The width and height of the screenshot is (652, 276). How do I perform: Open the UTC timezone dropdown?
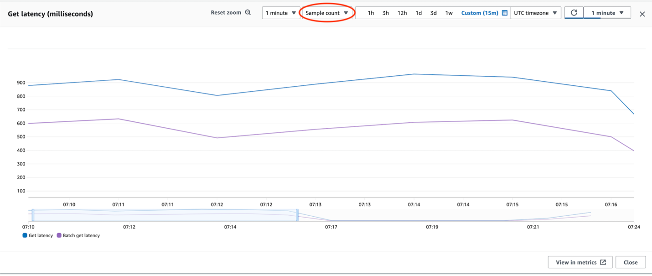click(536, 13)
